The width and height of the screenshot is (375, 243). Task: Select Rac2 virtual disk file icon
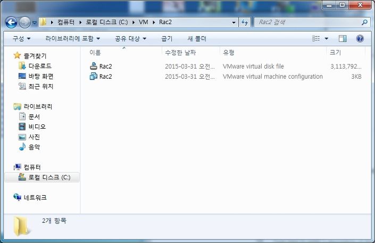(93, 66)
